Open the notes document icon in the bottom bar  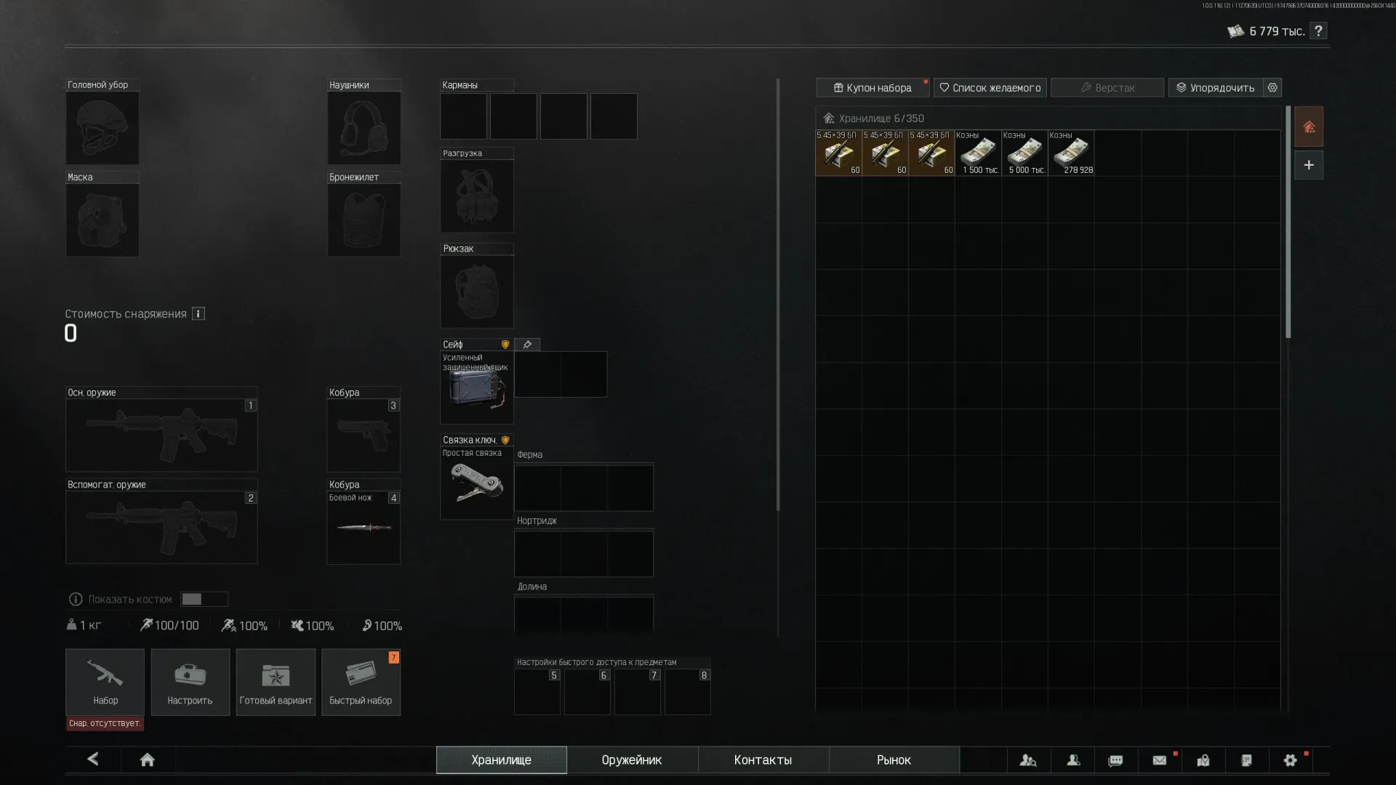(x=1246, y=760)
